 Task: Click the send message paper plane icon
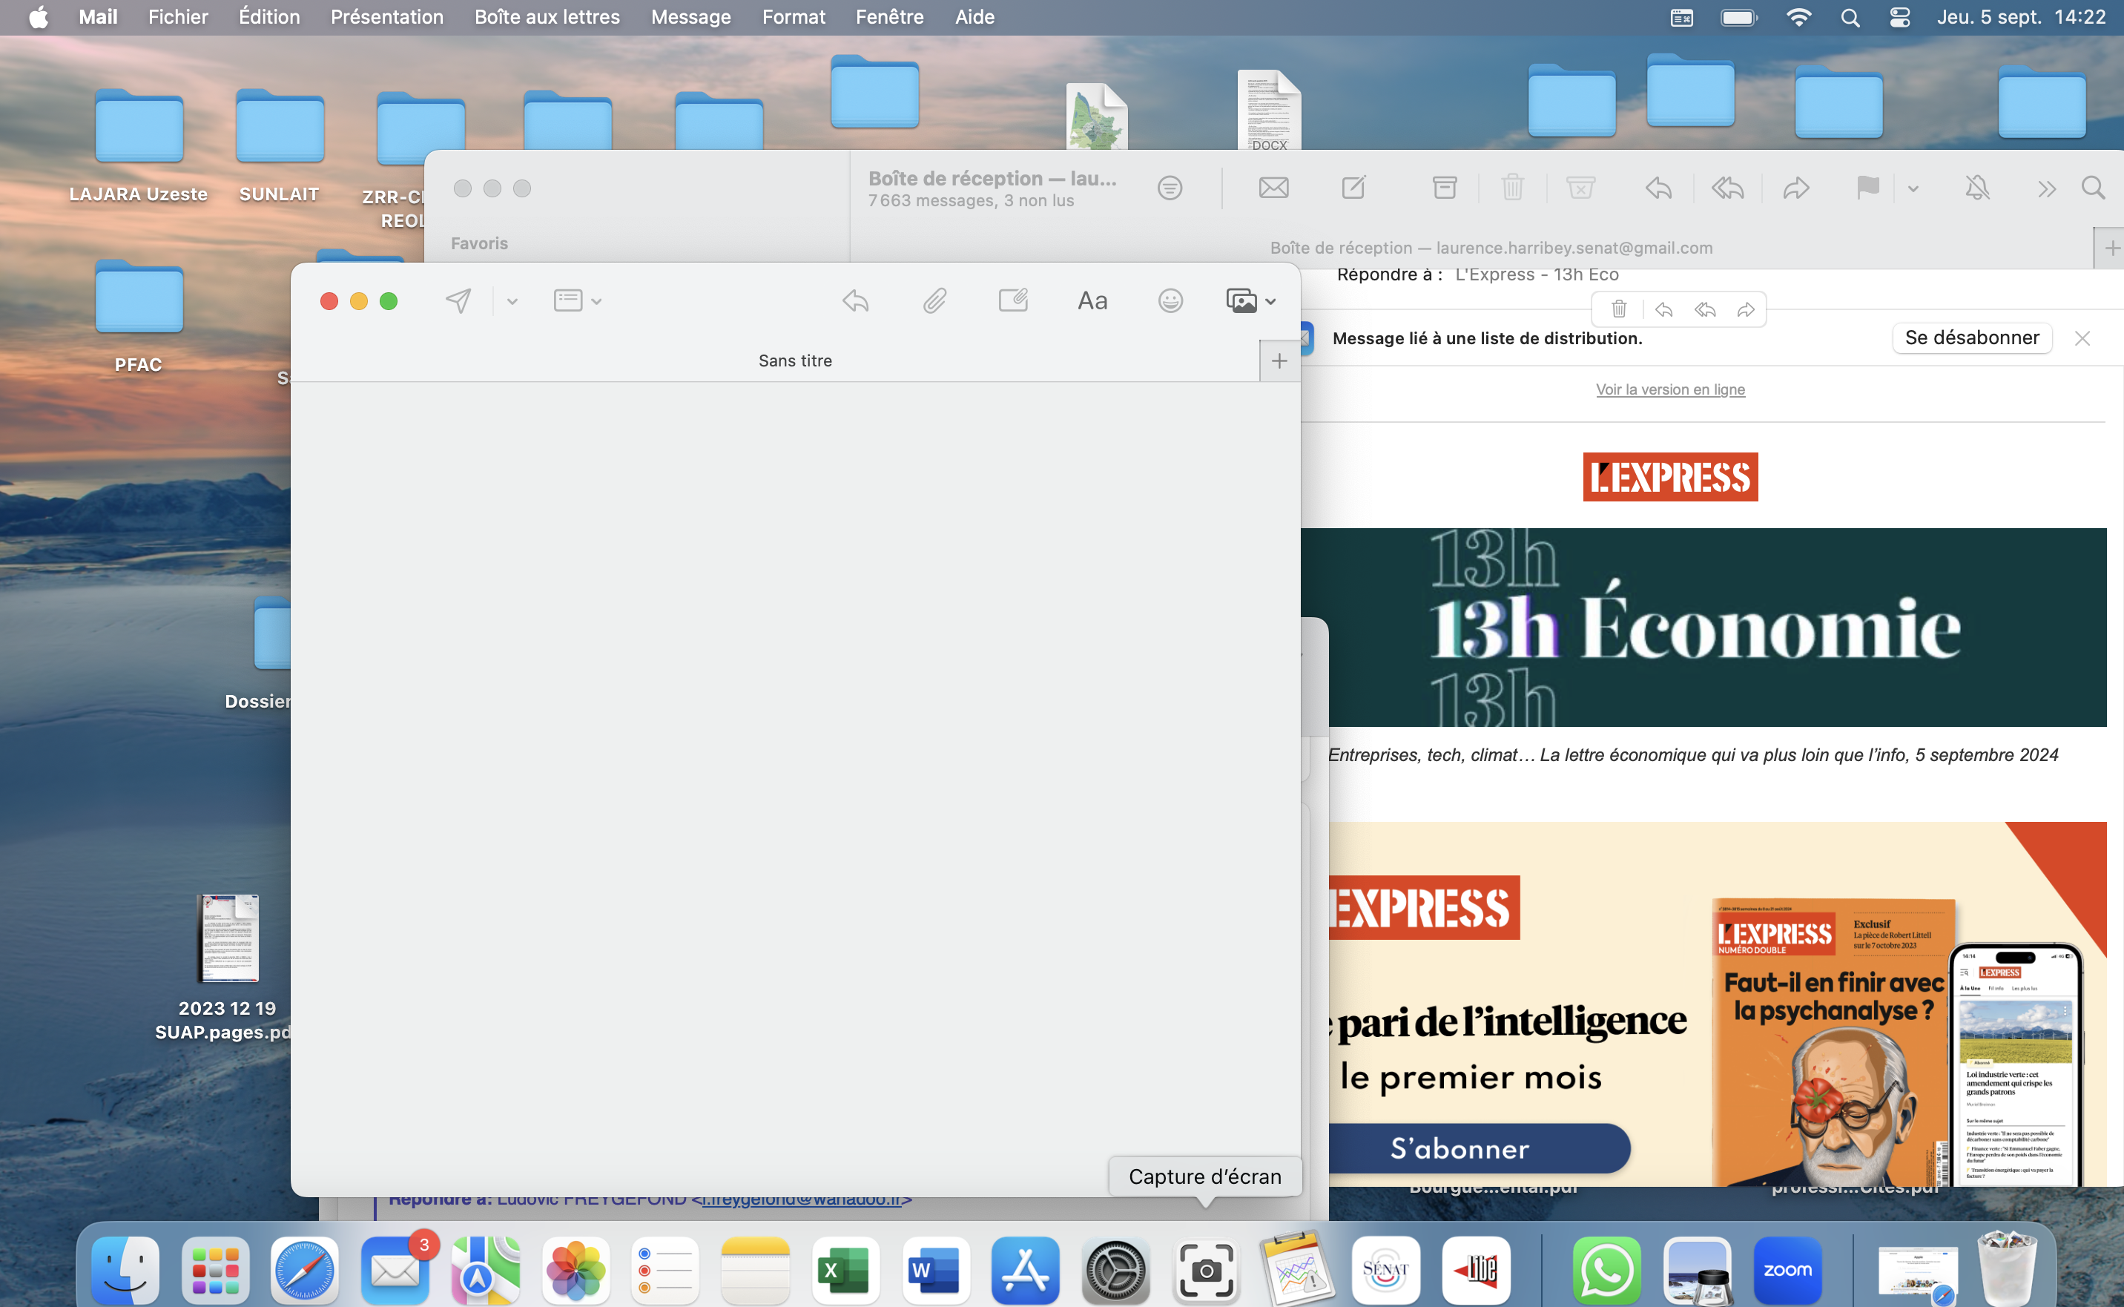pyautogui.click(x=458, y=301)
